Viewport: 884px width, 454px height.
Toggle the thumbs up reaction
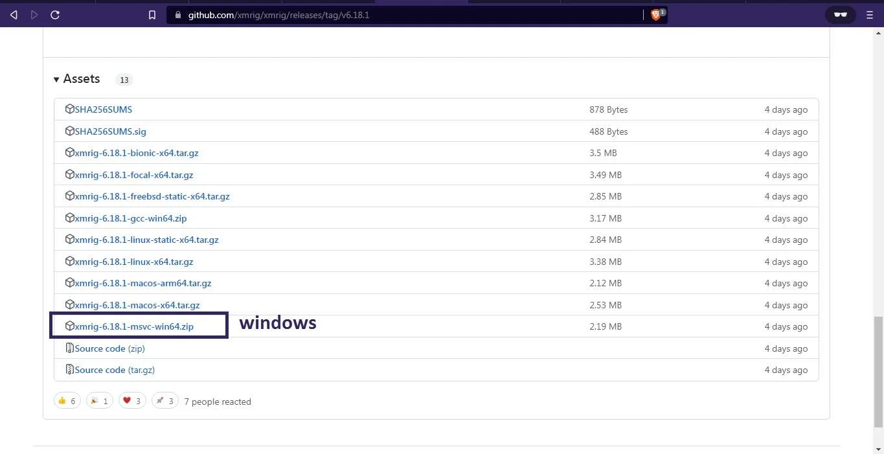tap(67, 401)
